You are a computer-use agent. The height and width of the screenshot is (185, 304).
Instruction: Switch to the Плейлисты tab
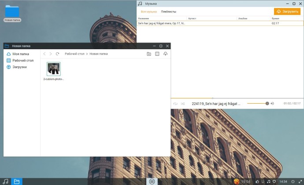pyautogui.click(x=168, y=11)
